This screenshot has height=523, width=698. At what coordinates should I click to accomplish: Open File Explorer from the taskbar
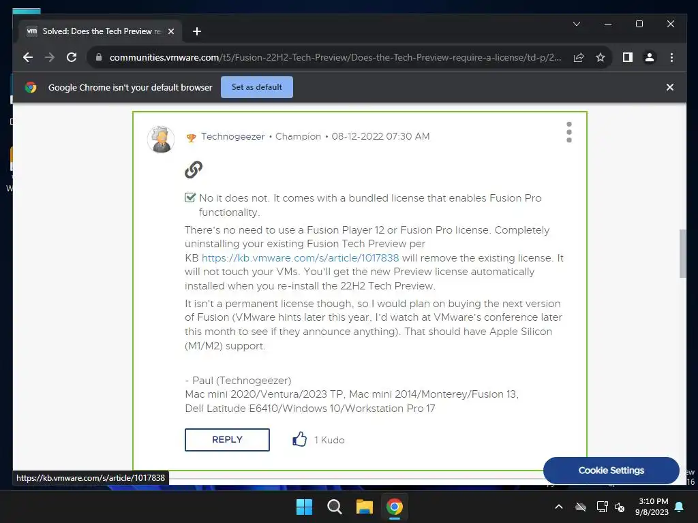coord(364,507)
